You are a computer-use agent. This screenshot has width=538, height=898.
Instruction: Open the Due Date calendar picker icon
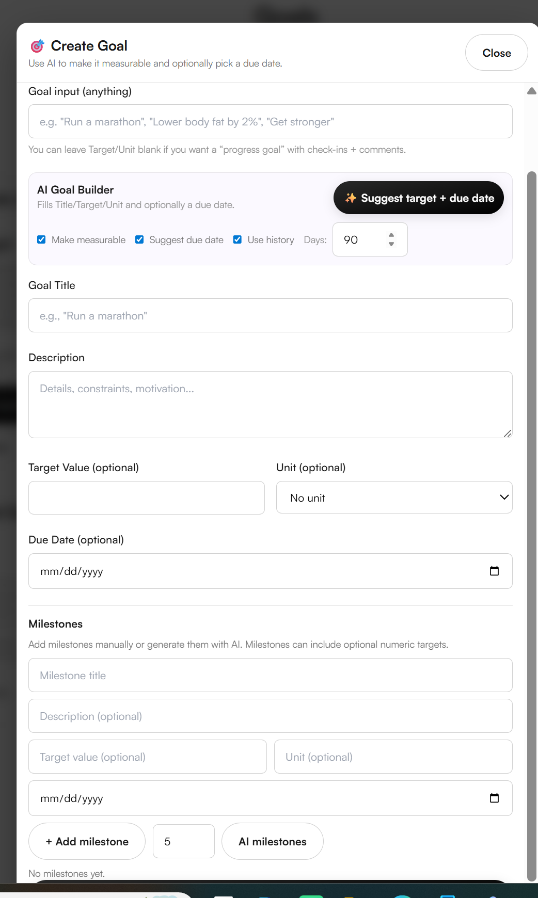tap(495, 571)
